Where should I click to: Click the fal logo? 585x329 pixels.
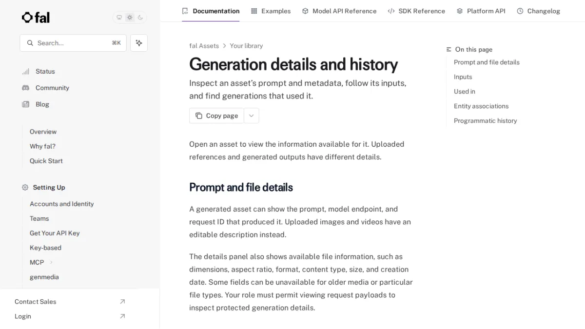pos(36,18)
